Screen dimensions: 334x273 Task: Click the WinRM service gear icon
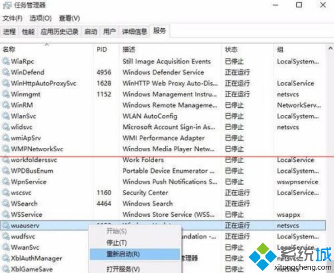point(6,105)
